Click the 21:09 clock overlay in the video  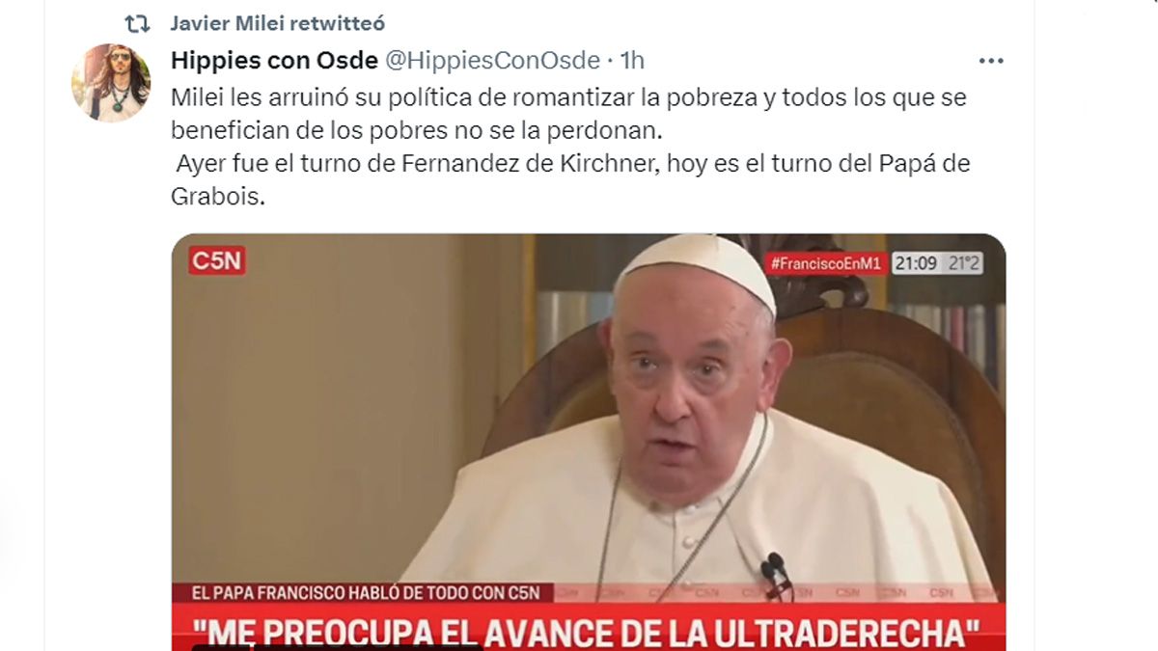tap(915, 263)
